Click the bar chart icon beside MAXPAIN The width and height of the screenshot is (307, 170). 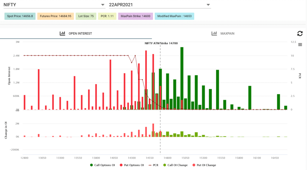click(x=214, y=33)
